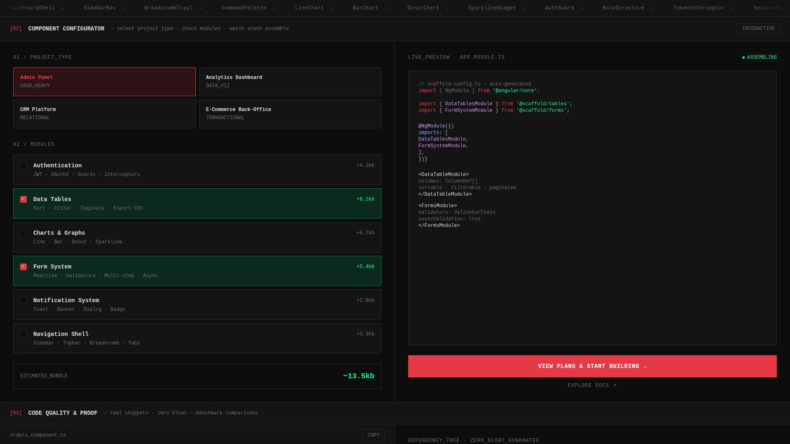Click the INTERACTIVE badge
790x444 pixels.
pyautogui.click(x=758, y=28)
